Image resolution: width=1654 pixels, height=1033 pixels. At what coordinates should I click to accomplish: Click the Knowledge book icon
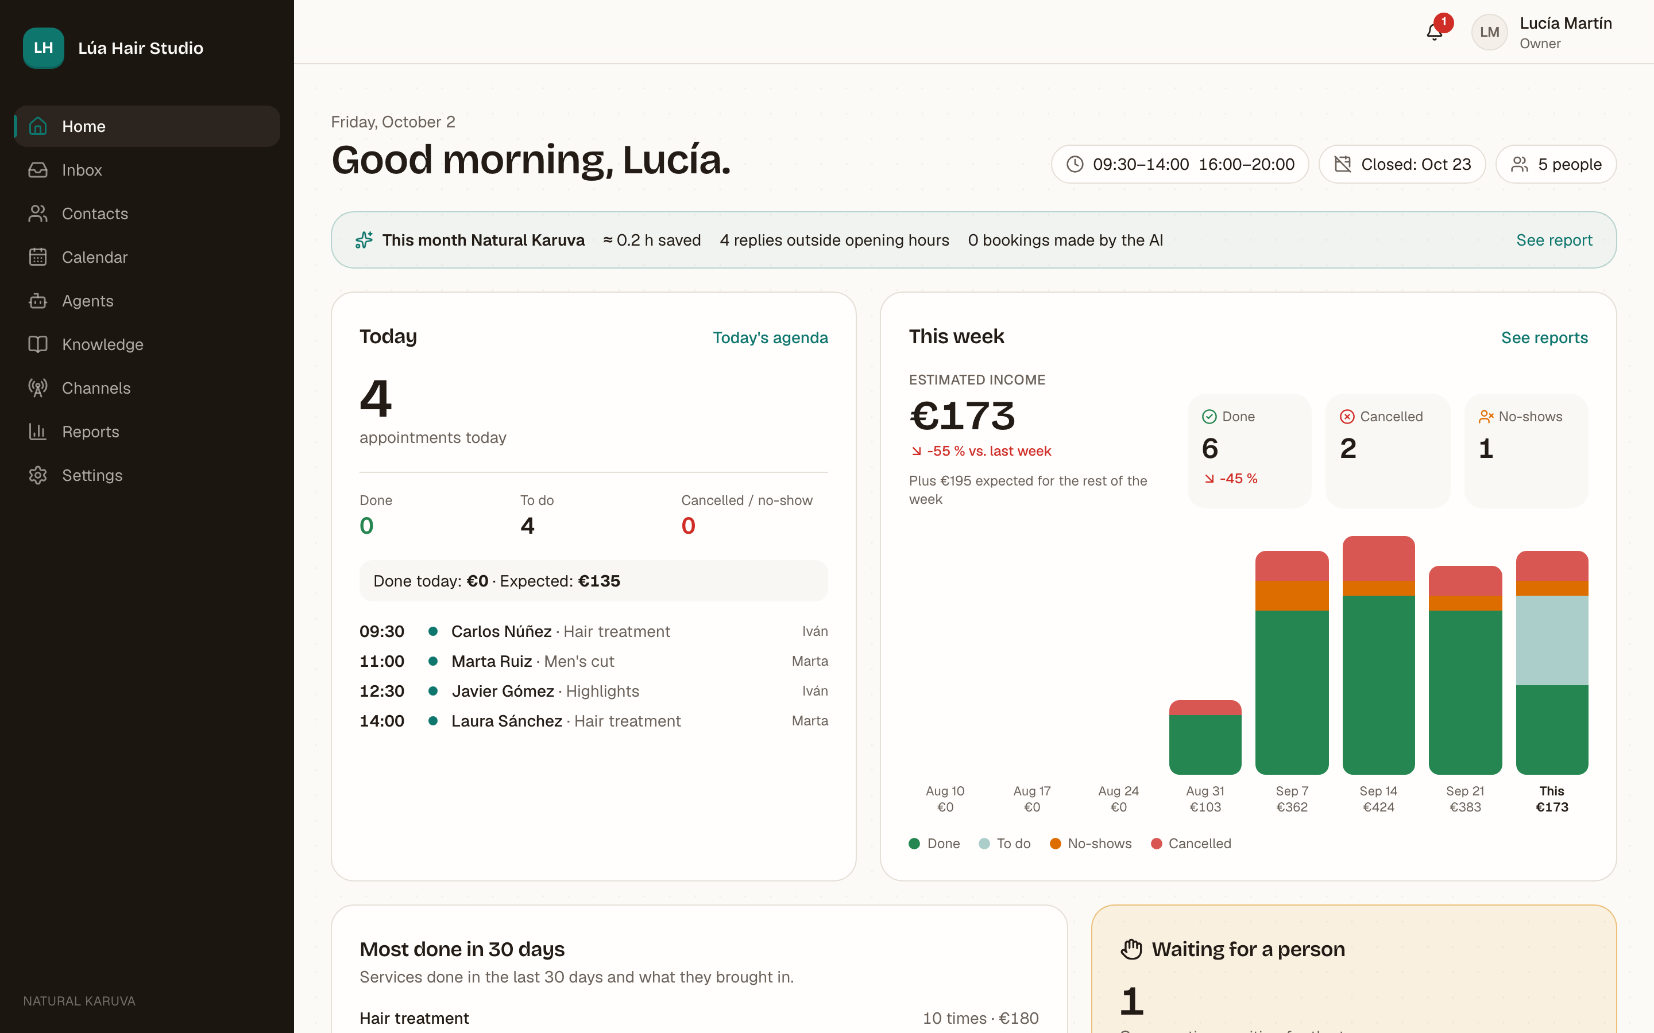[38, 344]
